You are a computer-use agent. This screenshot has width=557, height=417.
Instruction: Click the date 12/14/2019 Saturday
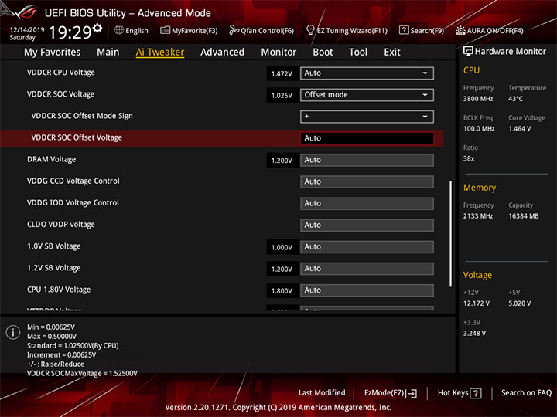coord(26,34)
